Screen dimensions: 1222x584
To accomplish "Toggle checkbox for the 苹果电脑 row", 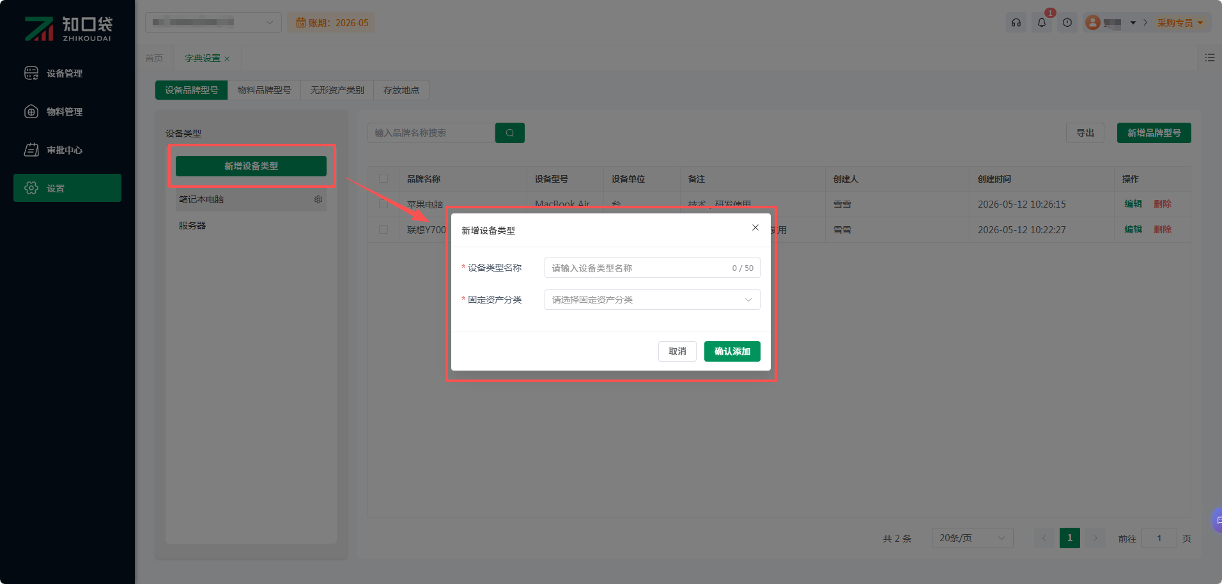I will coord(383,204).
